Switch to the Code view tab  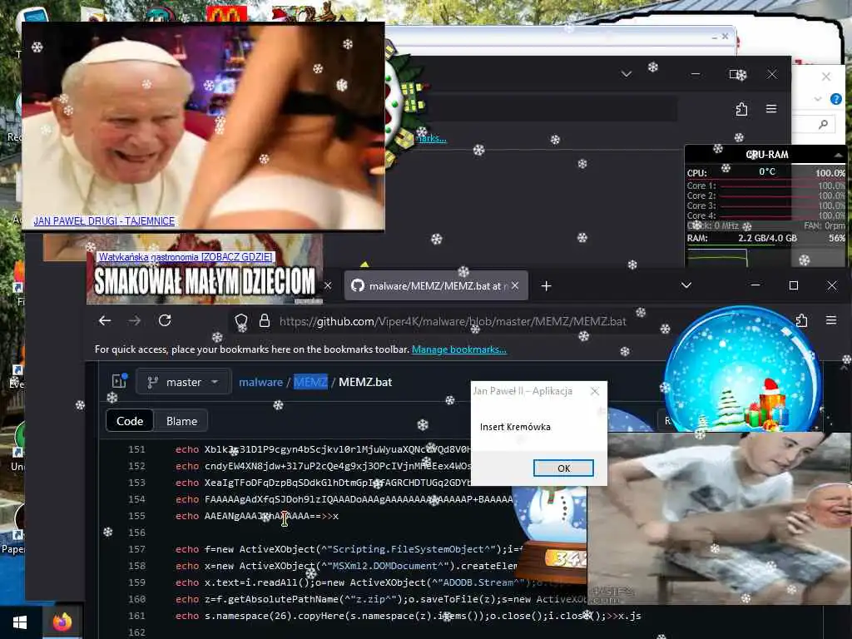point(130,421)
